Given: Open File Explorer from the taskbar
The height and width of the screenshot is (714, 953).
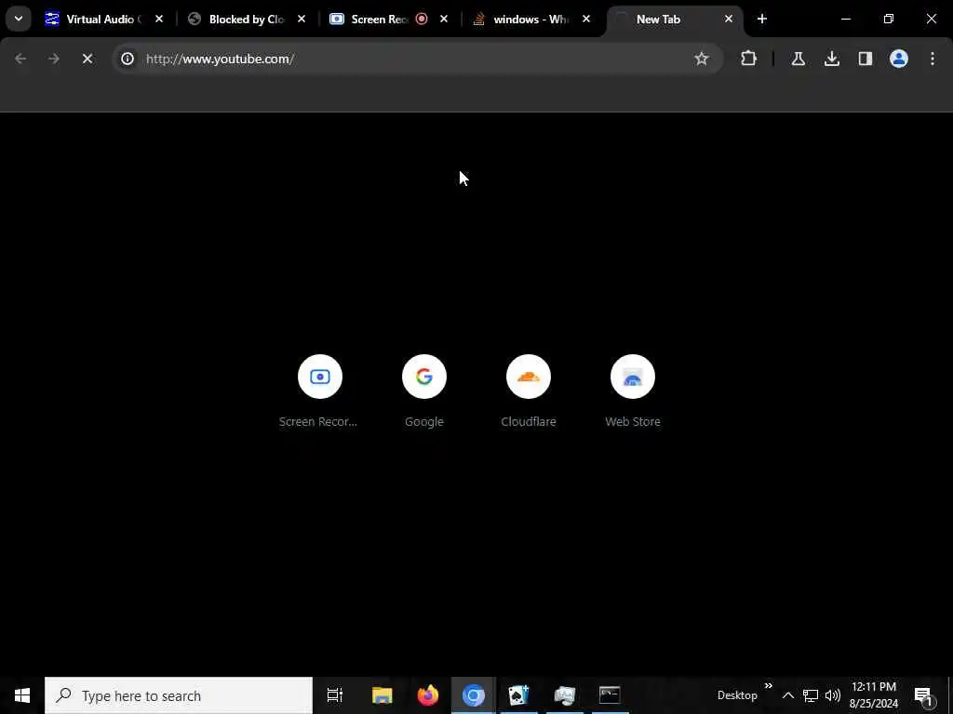Looking at the screenshot, I should pos(383,695).
